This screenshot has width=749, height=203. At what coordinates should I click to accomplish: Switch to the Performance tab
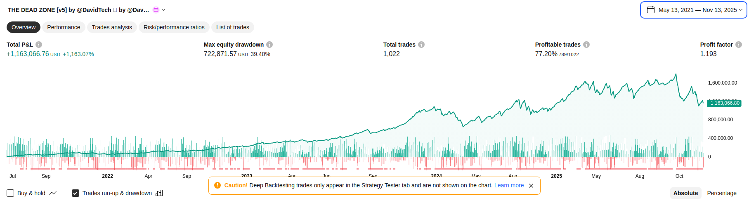64,27
